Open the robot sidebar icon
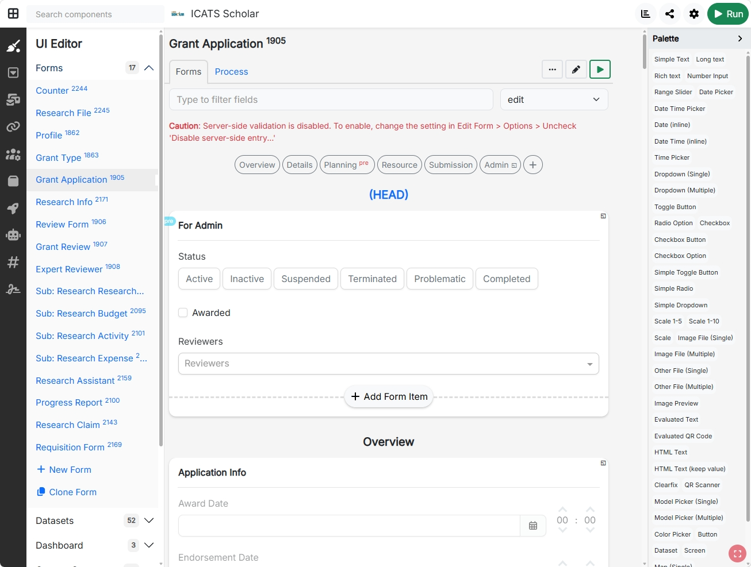This screenshot has height=567, width=751. (13, 235)
